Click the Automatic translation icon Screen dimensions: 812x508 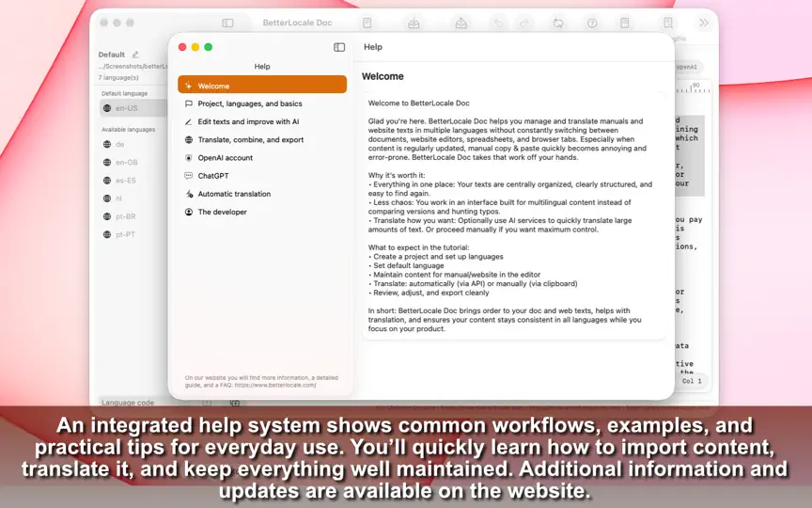pos(189,194)
